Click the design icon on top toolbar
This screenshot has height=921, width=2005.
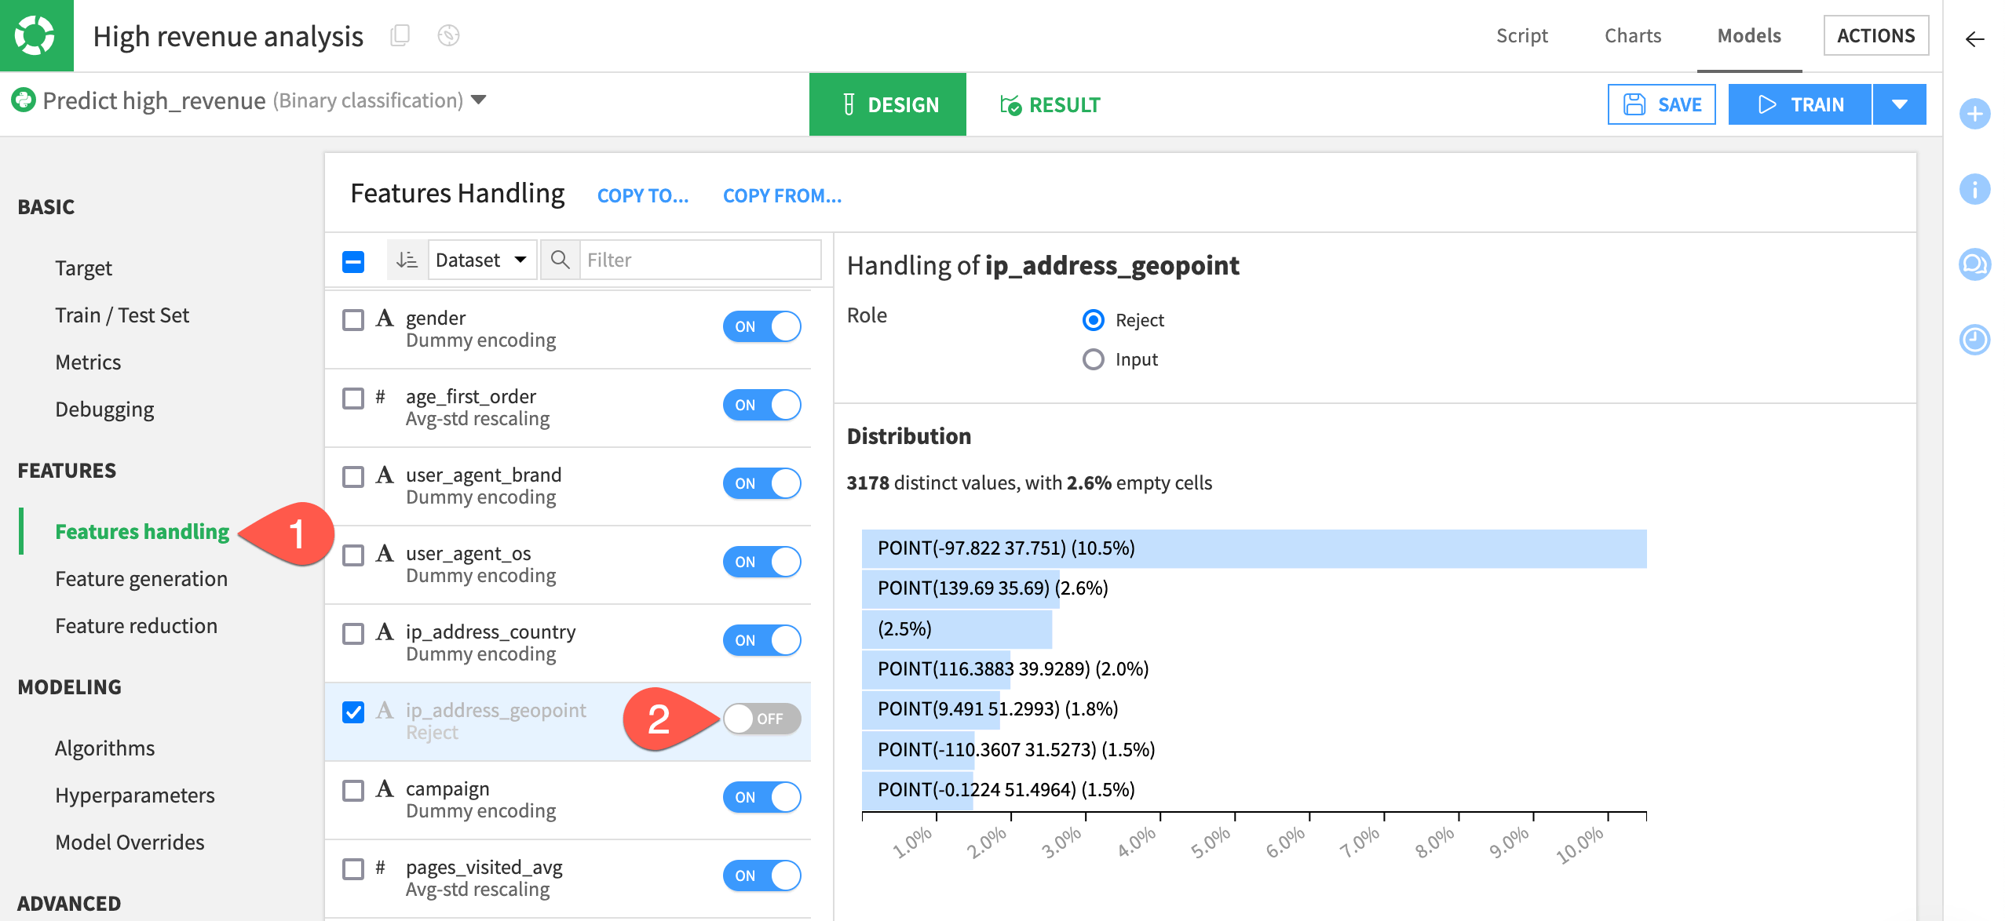[844, 105]
